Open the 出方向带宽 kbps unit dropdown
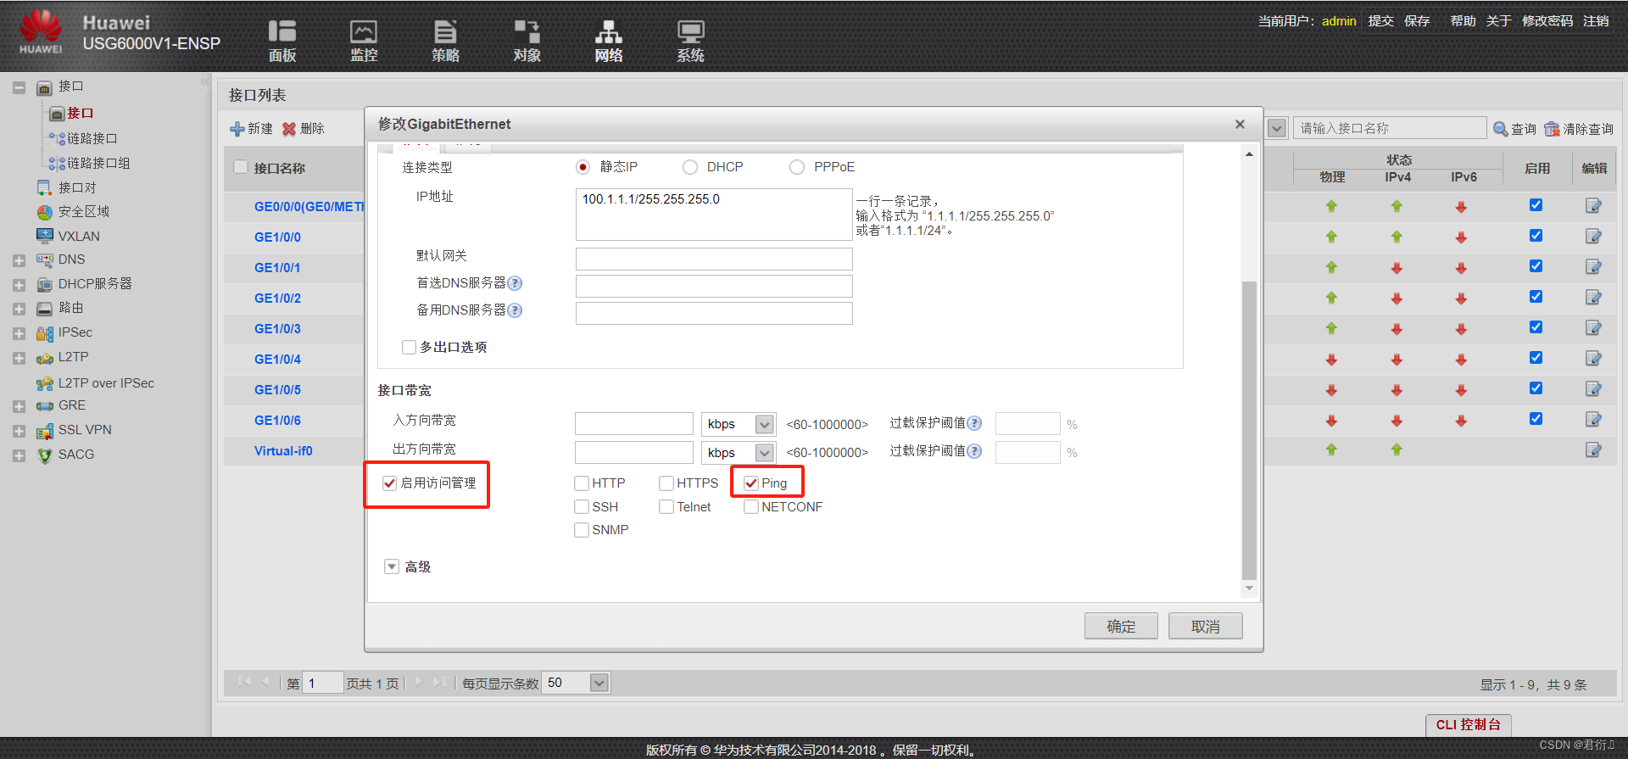The image size is (1628, 759). [x=765, y=453]
